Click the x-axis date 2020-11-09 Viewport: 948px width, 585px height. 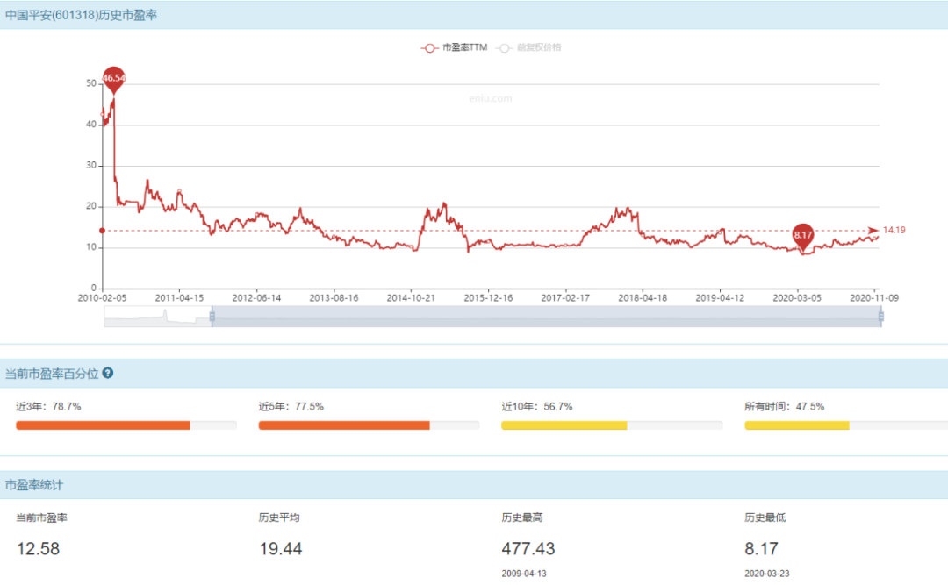tap(874, 298)
